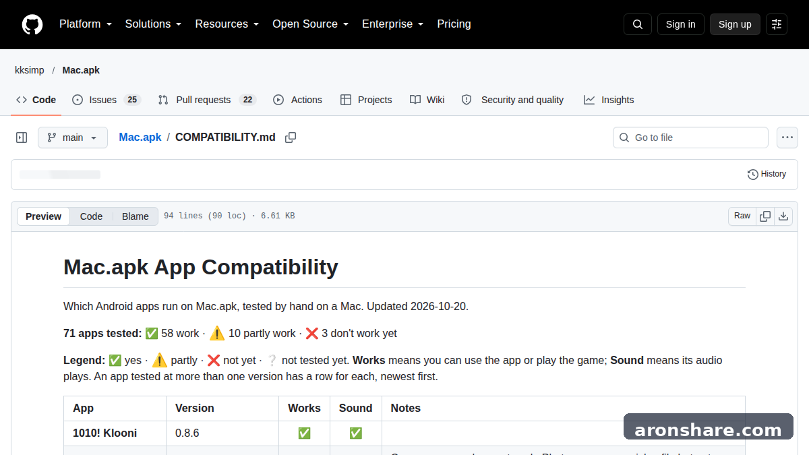Expand the Resources menu
Screen dimensions: 809x455
click(227, 24)
